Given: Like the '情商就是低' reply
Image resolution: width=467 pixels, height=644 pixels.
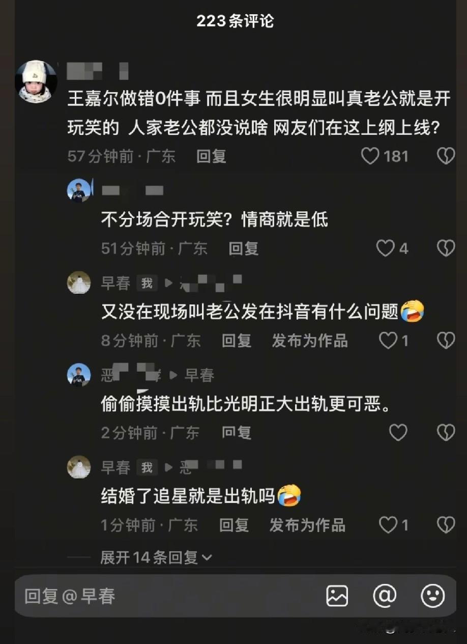Looking at the screenshot, I should [x=385, y=248].
